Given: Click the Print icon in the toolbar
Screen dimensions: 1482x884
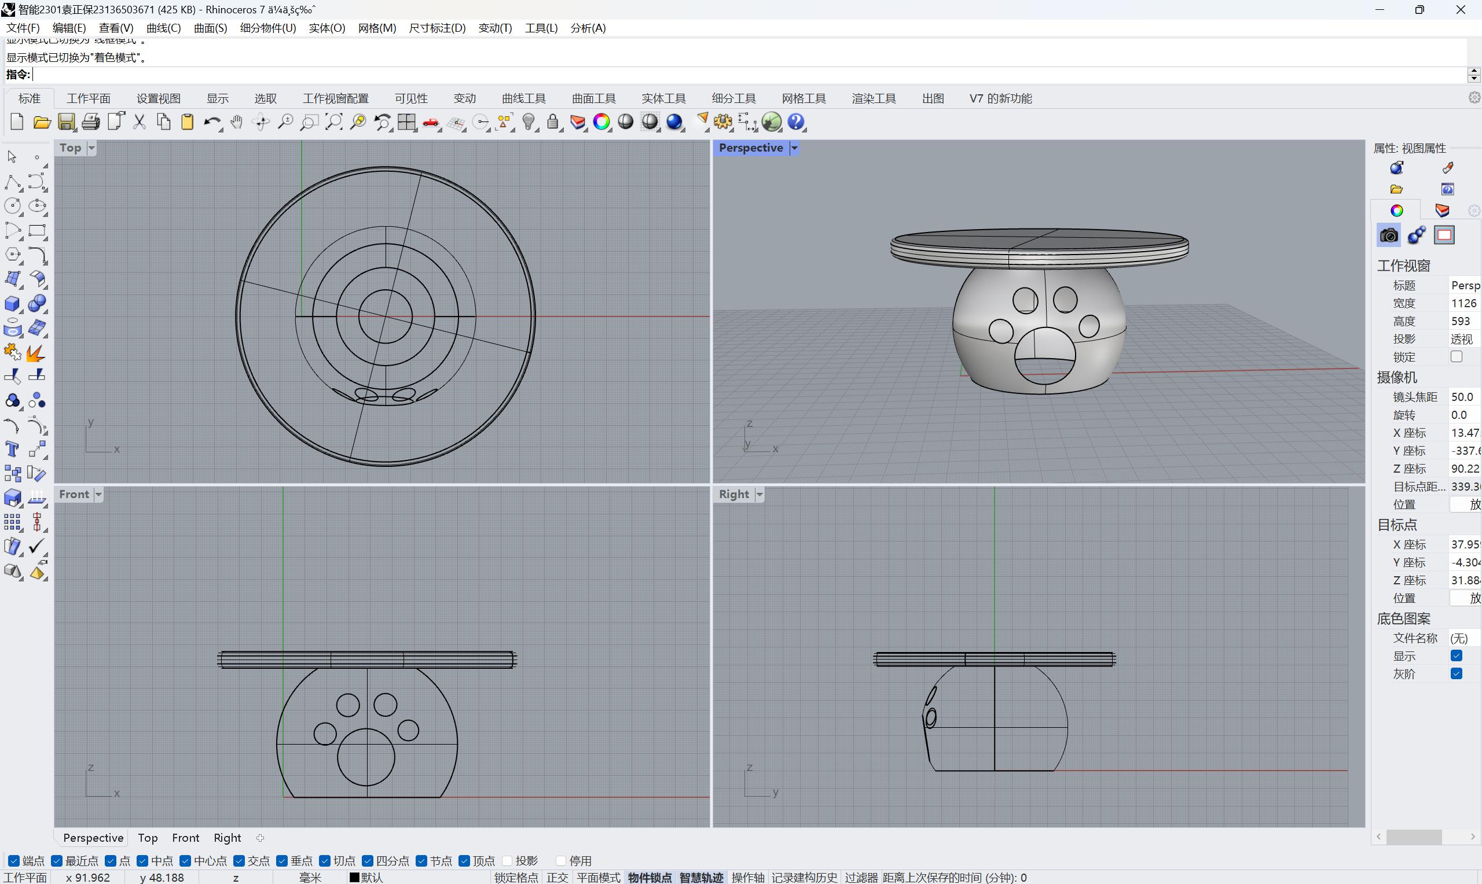Looking at the screenshot, I should point(90,122).
